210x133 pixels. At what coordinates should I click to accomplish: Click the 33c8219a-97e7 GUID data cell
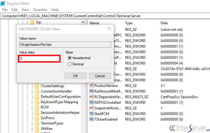pos(185,69)
